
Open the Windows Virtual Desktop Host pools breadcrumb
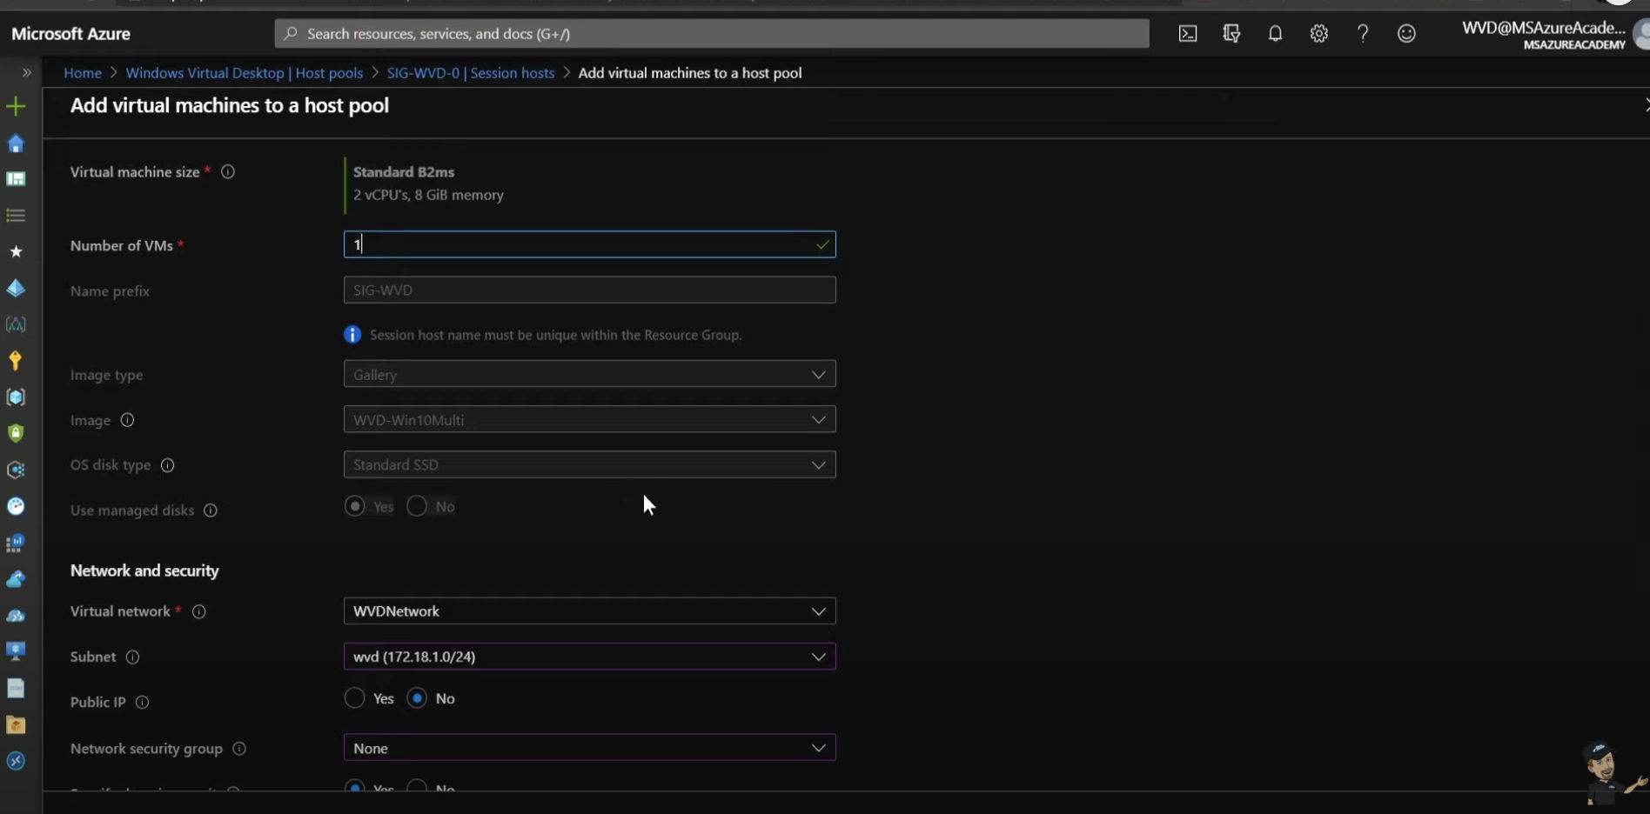coord(244,73)
